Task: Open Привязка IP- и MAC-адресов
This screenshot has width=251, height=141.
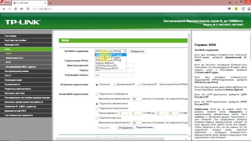Action: click(26, 107)
